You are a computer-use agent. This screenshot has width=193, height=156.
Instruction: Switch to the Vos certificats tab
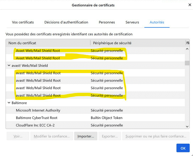[23, 22]
